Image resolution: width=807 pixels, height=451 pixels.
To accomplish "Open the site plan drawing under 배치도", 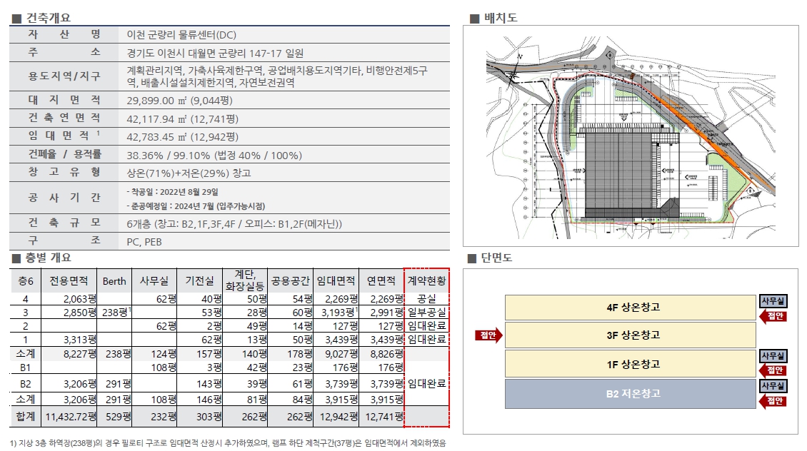I will pos(631,136).
